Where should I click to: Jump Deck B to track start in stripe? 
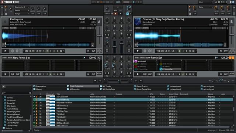click(x=136, y=45)
